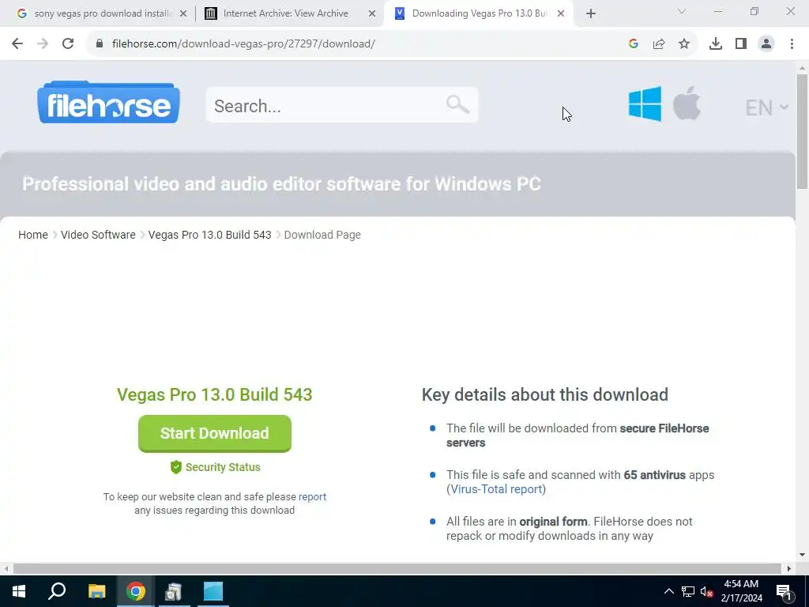
Task: Click the filehorse.com URL in the address bar
Action: pos(243,44)
